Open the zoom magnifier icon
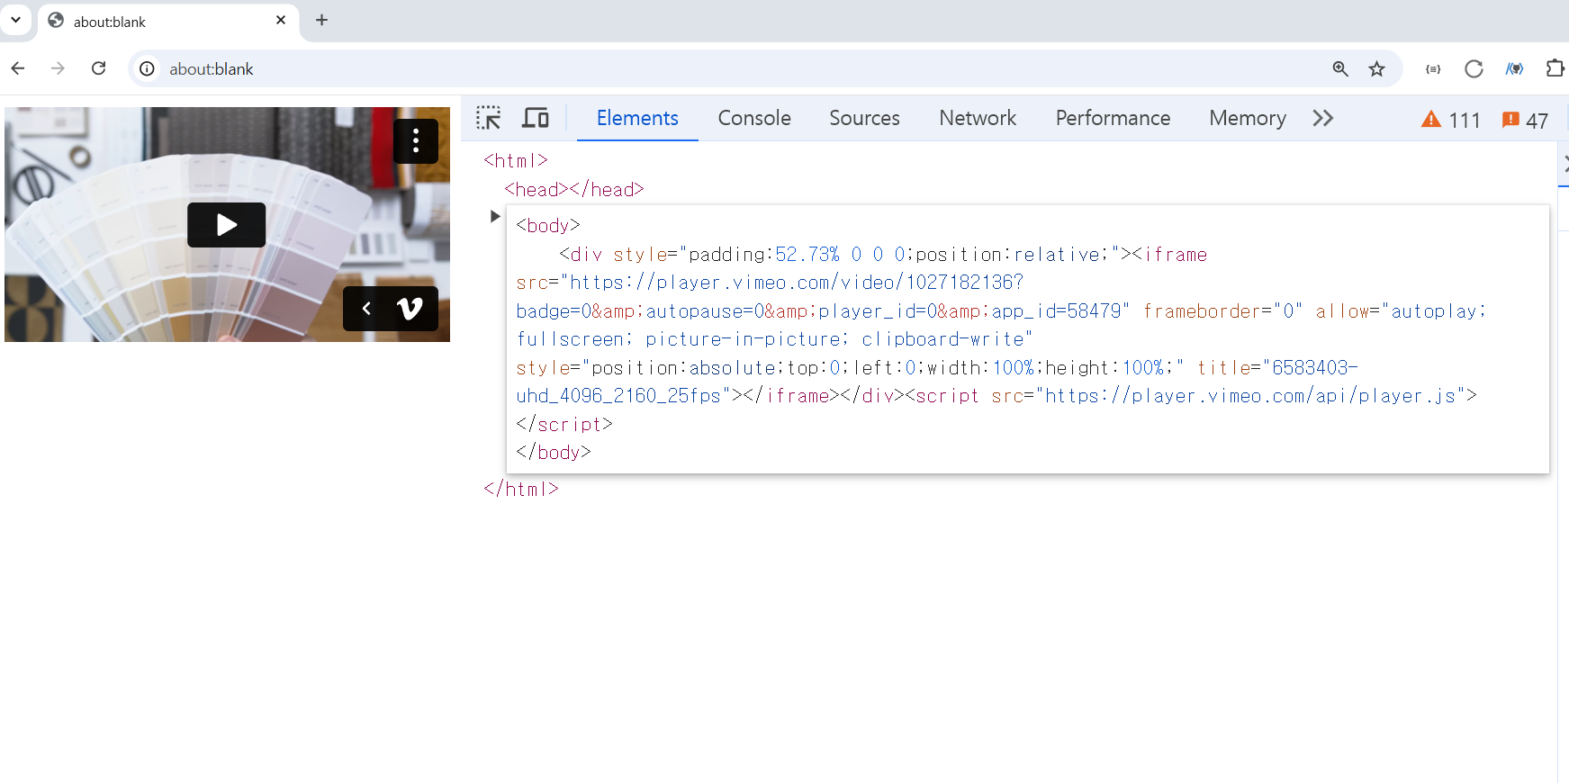The image size is (1569, 783). pyautogui.click(x=1340, y=68)
